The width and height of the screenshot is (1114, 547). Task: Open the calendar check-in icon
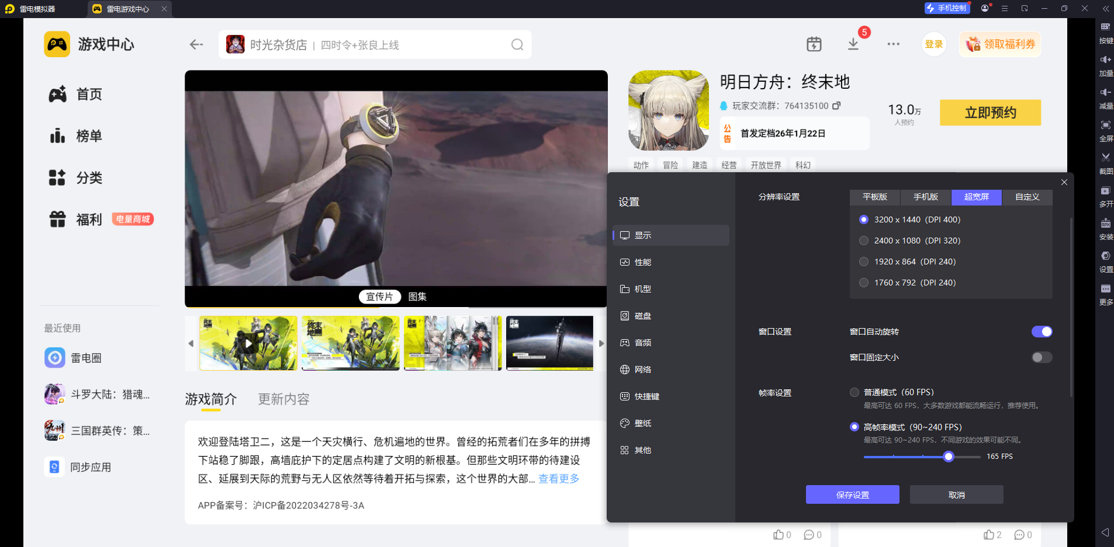[814, 44]
